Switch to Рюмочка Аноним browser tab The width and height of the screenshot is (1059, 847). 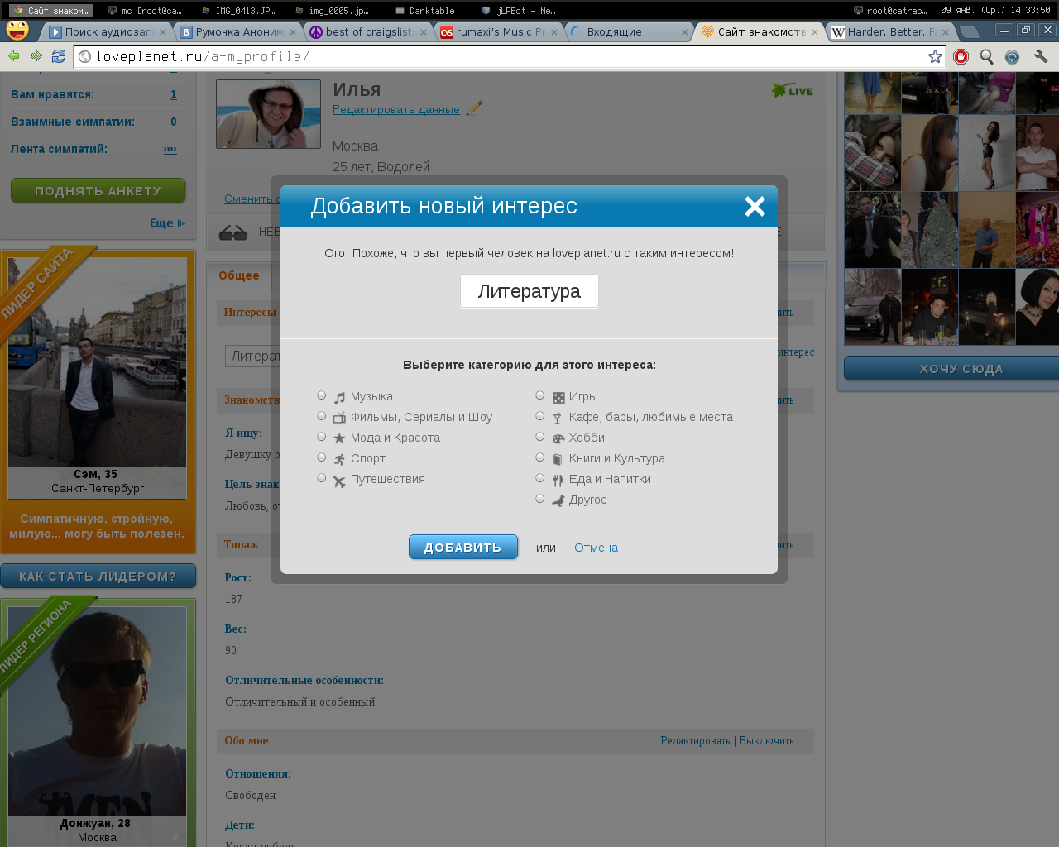pos(239,31)
